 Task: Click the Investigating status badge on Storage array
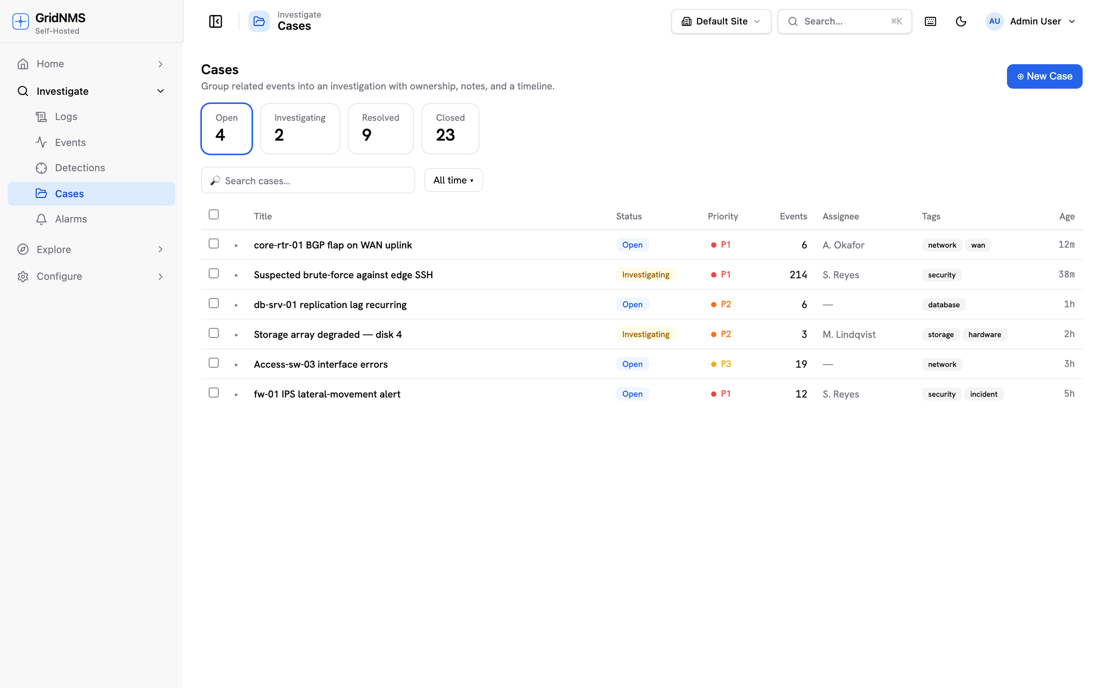[x=646, y=334]
